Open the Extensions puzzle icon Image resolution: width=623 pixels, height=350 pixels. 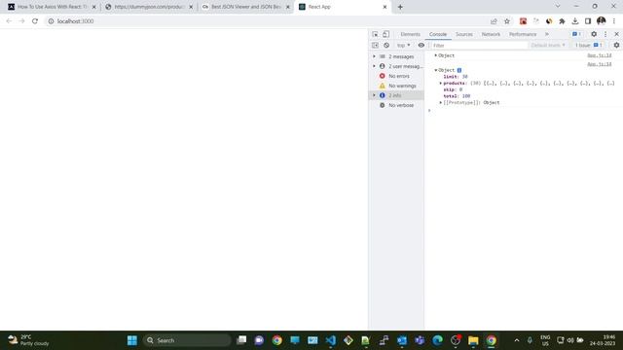click(562, 21)
